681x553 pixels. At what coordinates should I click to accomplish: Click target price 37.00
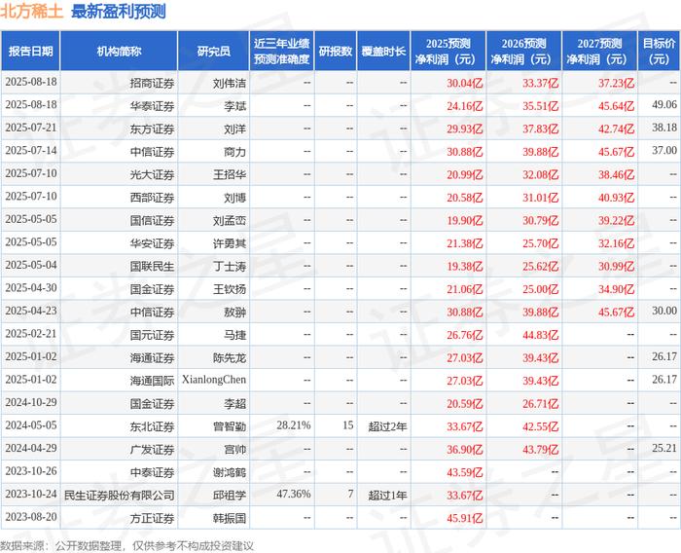(x=664, y=151)
